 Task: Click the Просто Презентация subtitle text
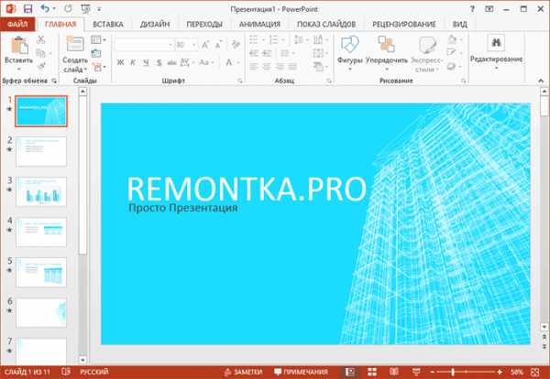tap(183, 208)
